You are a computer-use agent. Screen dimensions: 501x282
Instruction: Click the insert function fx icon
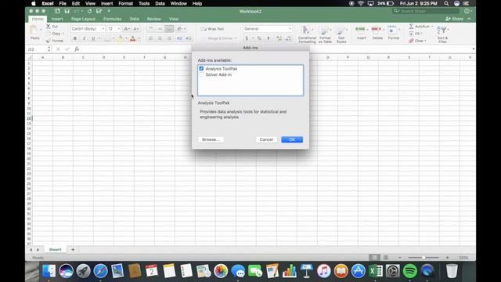(x=77, y=49)
